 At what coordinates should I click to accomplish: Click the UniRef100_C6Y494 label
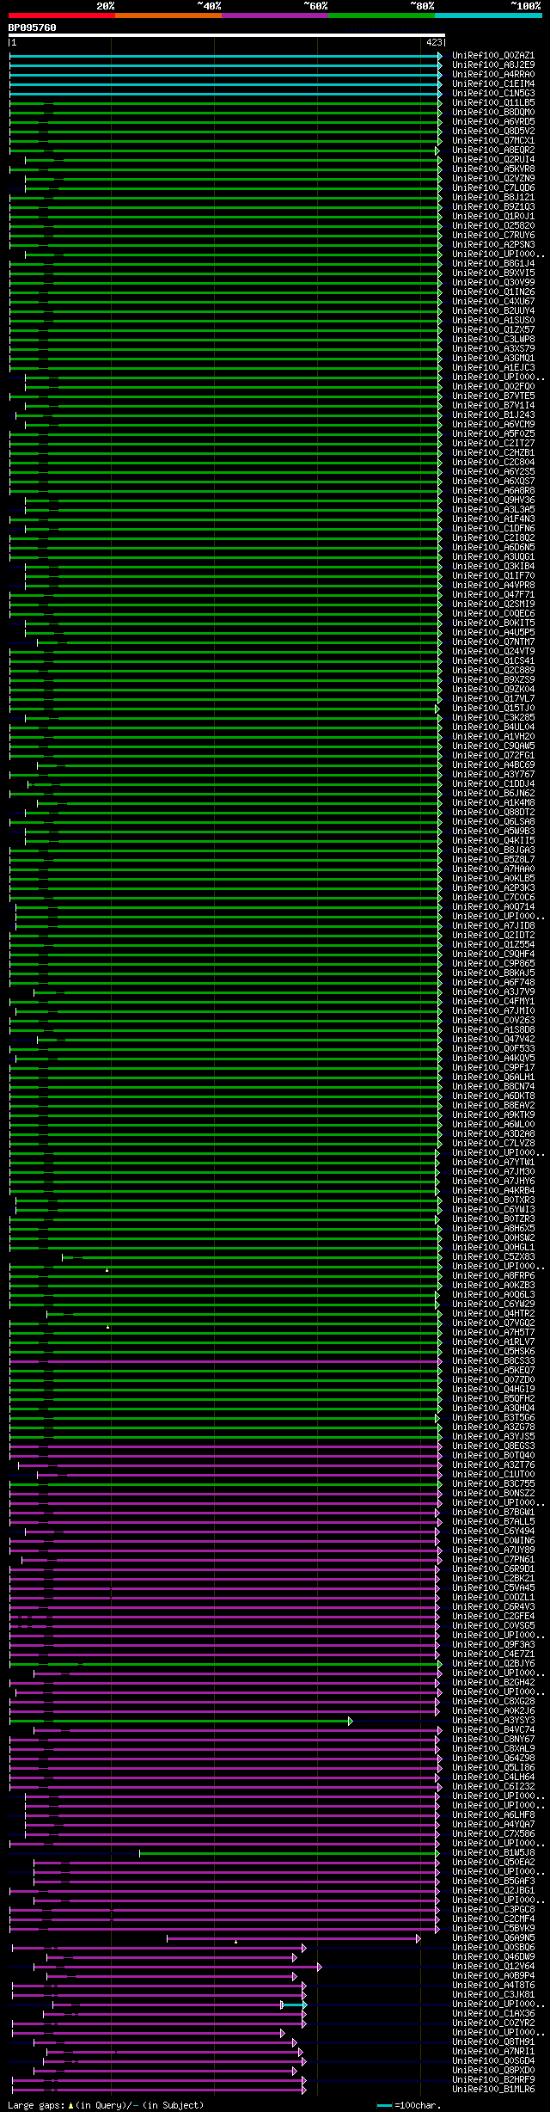(493, 1532)
